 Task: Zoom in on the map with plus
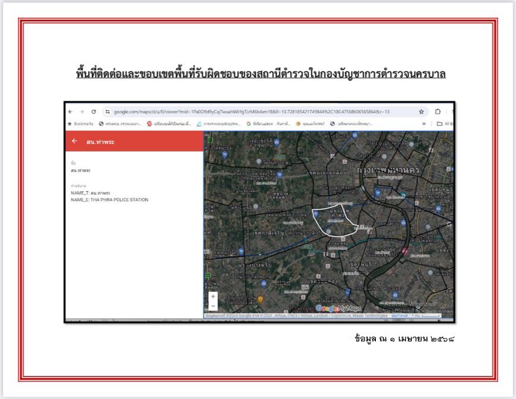click(x=213, y=296)
